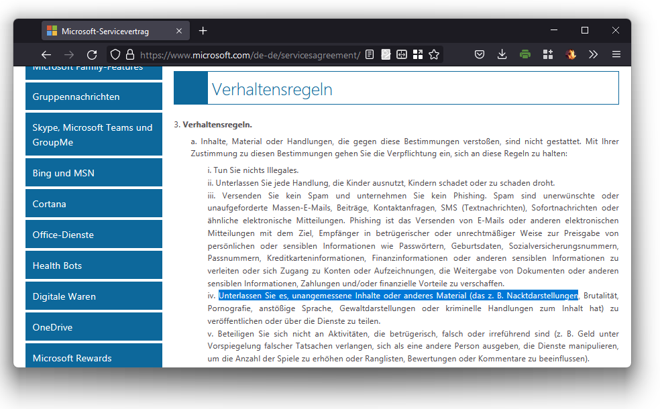This screenshot has height=409, width=660.
Task: Open the downloads panel
Action: click(x=502, y=55)
